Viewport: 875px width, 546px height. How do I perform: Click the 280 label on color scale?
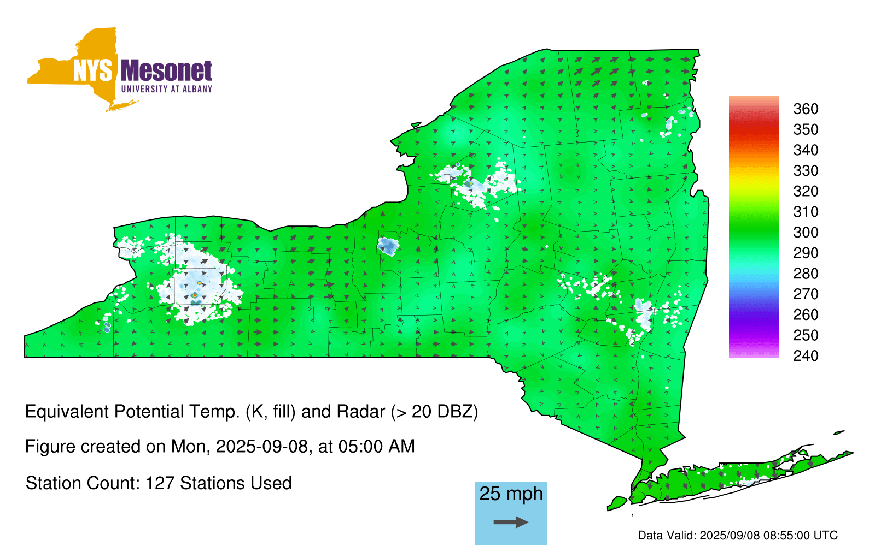[806, 274]
